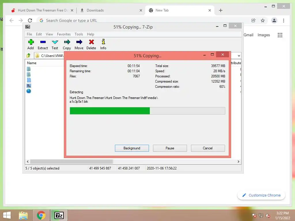Click the Add tool in 7-Zip toolbar
Viewport: 295px width, 221px height.
31,44
